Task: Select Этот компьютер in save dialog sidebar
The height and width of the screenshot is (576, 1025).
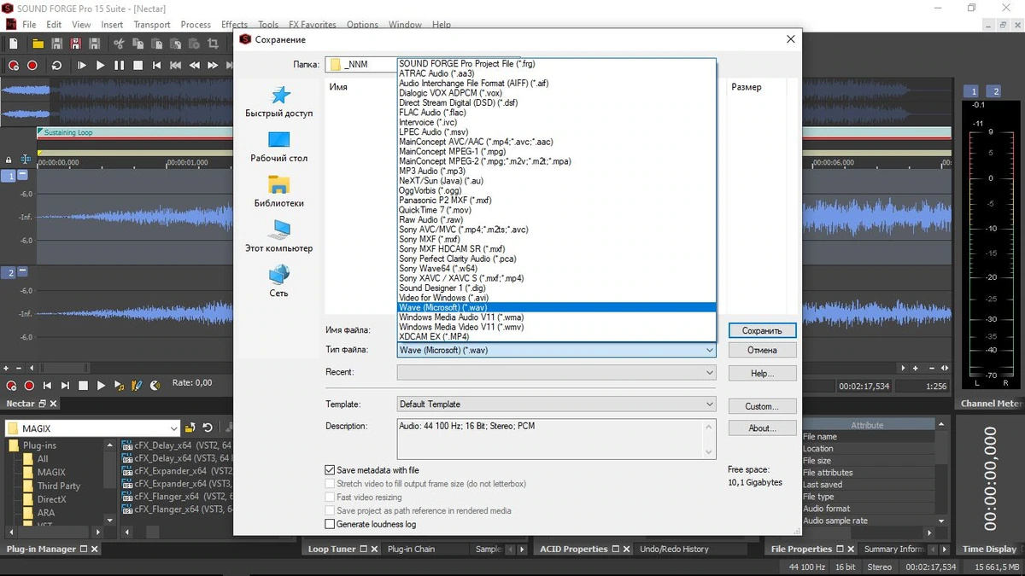Action: coord(279,236)
